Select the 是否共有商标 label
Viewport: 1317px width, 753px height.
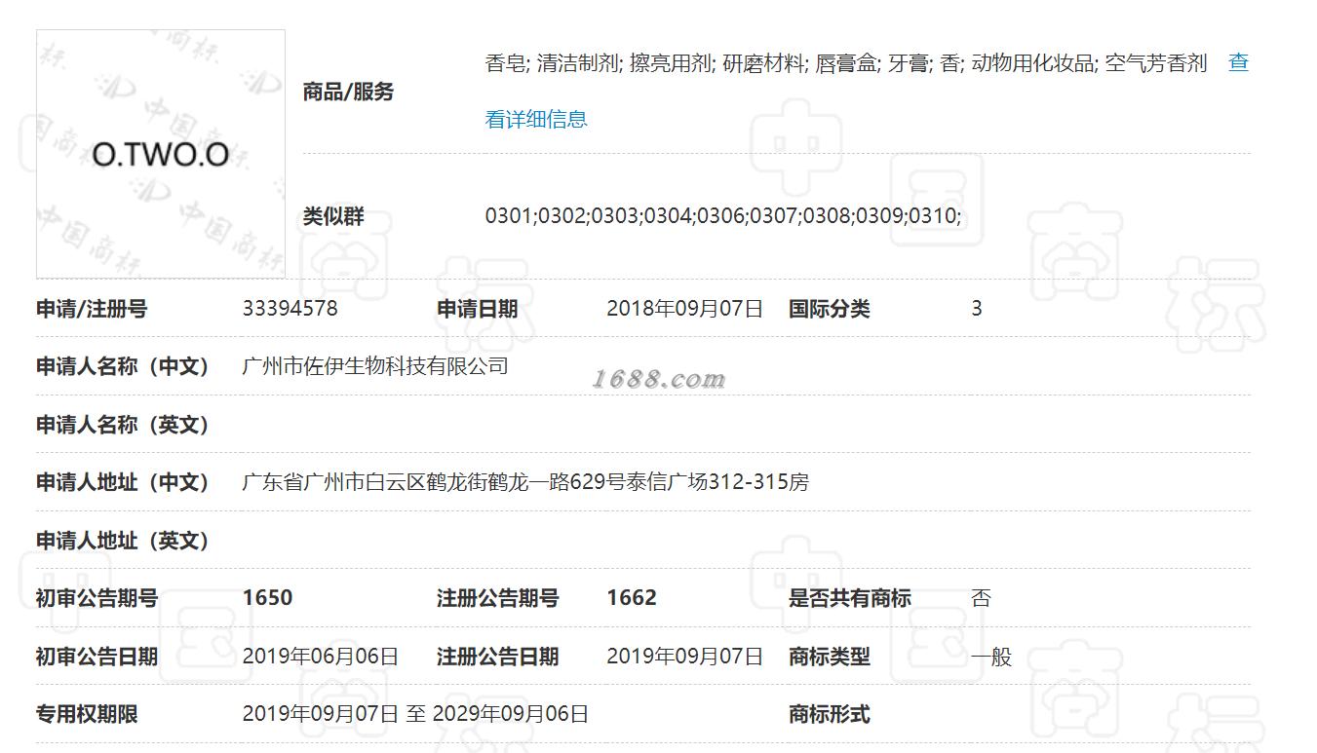pos(850,598)
